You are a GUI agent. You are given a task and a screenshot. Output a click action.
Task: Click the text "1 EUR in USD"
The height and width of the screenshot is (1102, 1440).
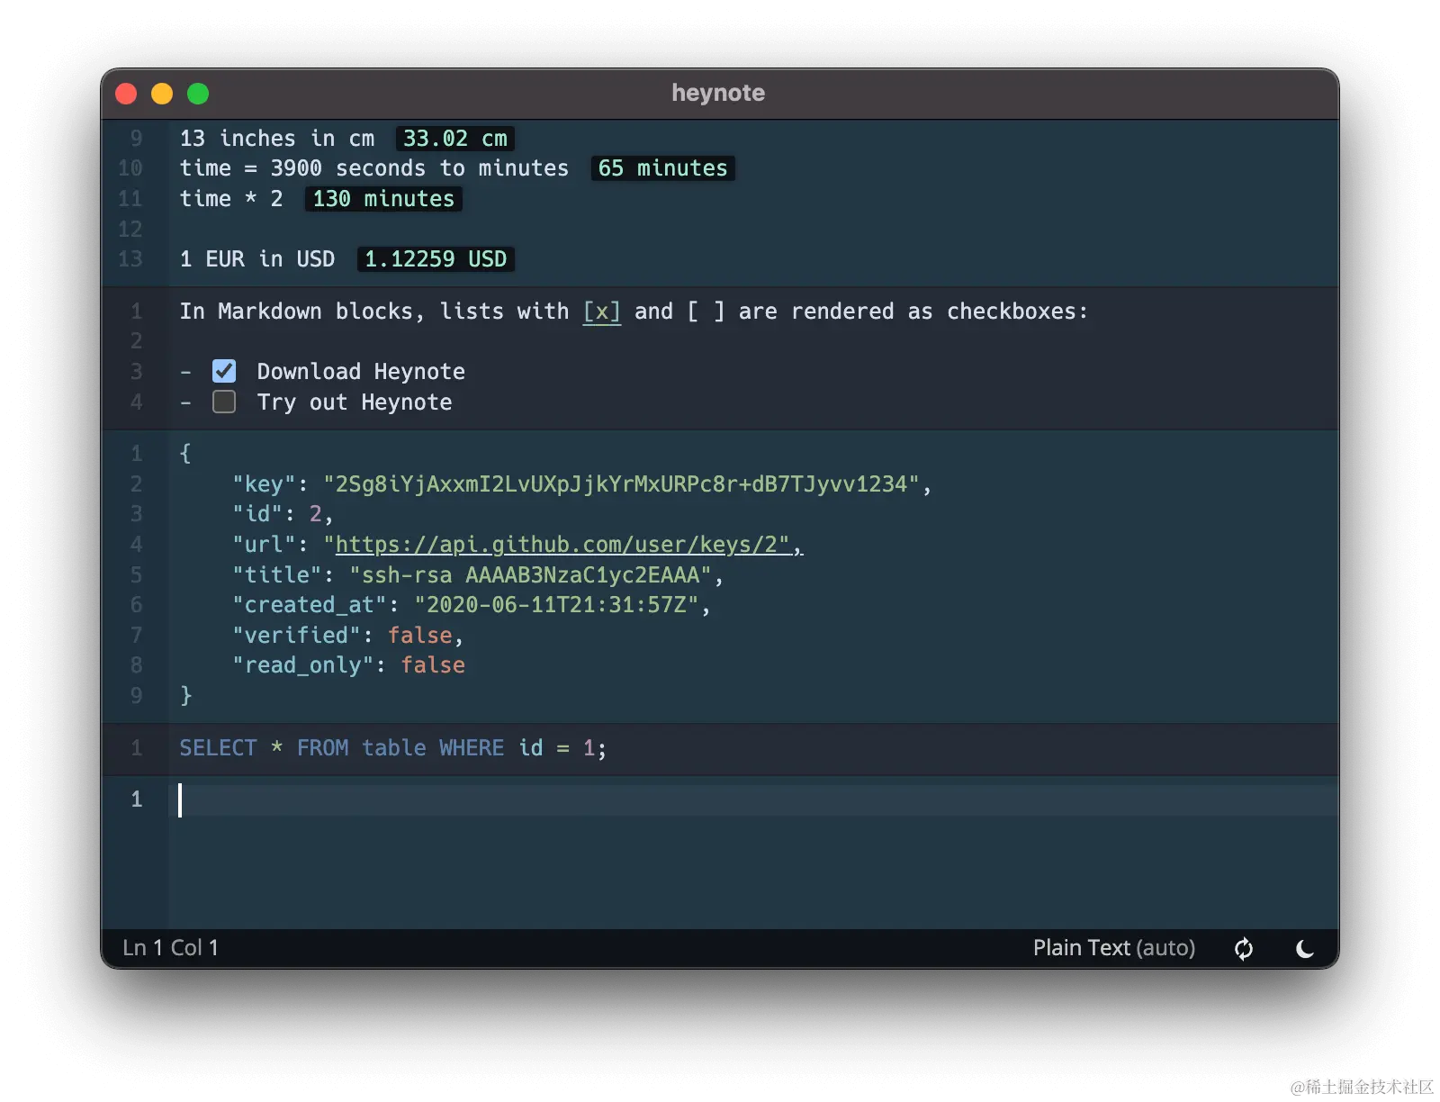pyautogui.click(x=257, y=259)
